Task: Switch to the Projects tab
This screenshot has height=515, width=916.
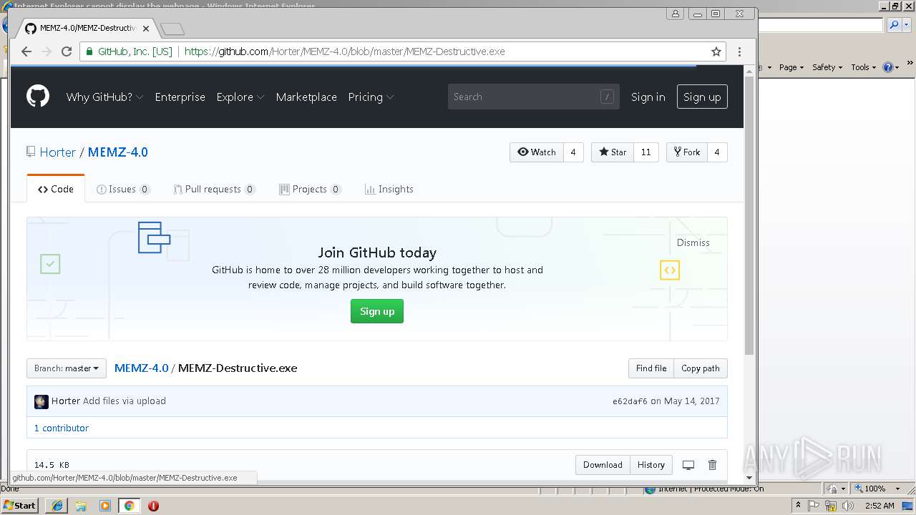Action: 310,189
